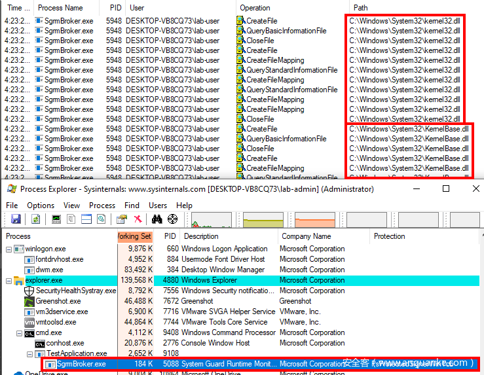The image size is (484, 375).
Task: Sort by the Working Set column header
Action: point(136,236)
